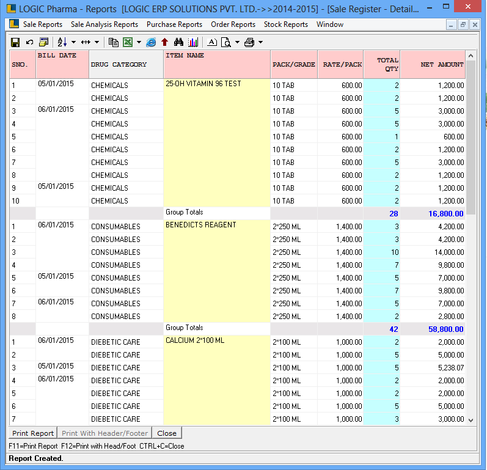Open the column width dropdown arrow
The image size is (487, 470).
click(97, 42)
